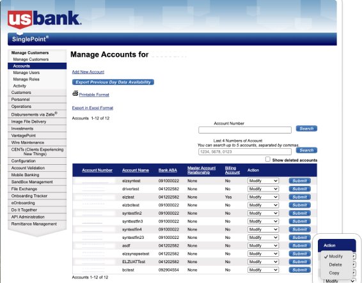362x283 pixels.
Task: Open the Action dropdown for the asdf account
Action: tap(263, 246)
